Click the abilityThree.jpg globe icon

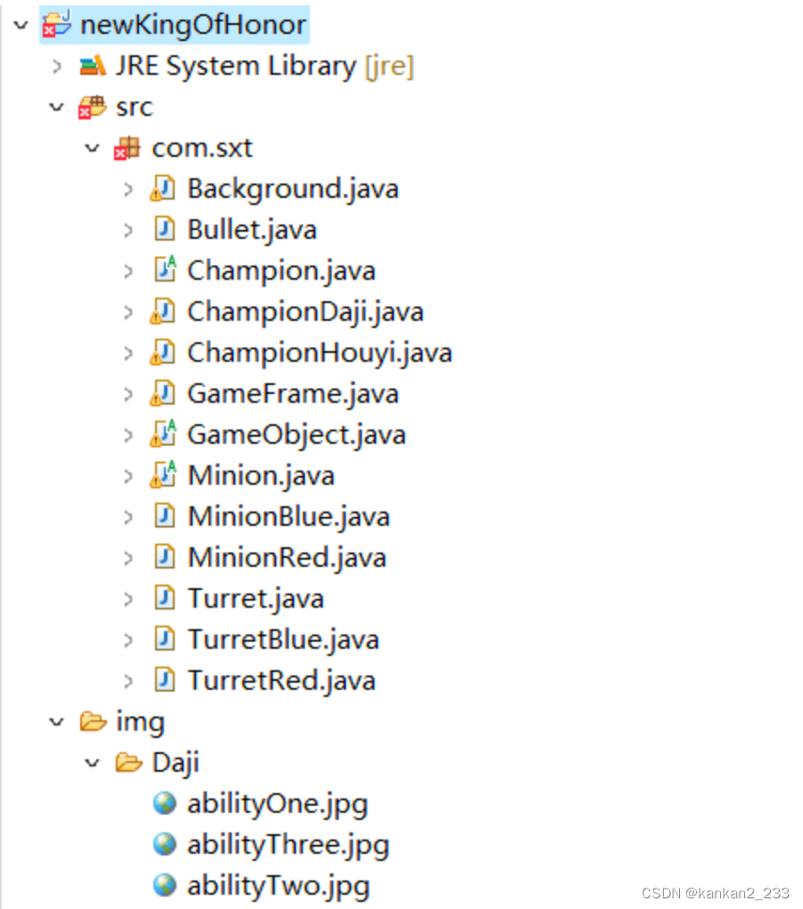165,845
